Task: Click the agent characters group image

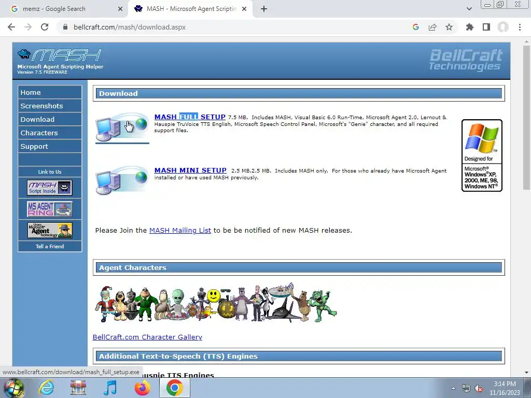Action: click(x=215, y=303)
